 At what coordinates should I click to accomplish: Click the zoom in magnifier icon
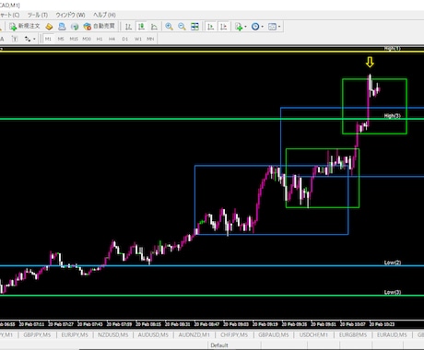169,27
